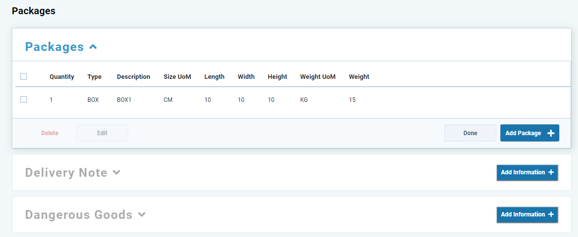578x237 pixels.
Task: Click the plus icon on Add Package
Action: click(x=550, y=133)
